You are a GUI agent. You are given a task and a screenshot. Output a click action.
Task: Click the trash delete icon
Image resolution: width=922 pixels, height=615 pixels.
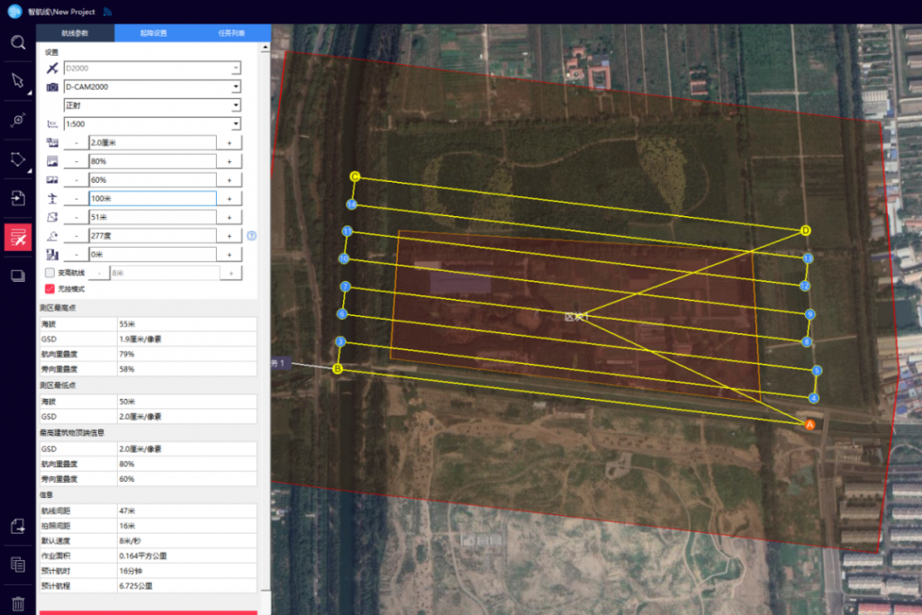point(17,602)
